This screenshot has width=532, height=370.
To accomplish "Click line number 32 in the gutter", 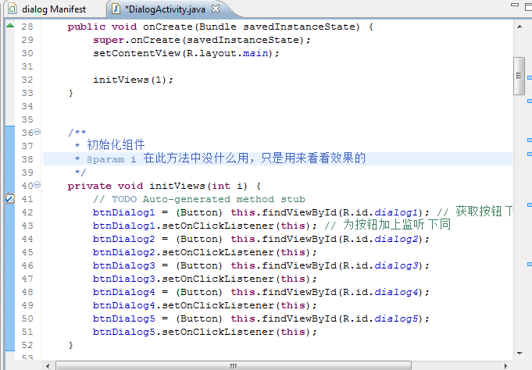I will [x=27, y=80].
